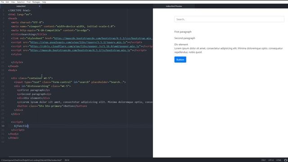Viewport: 288px width, 162px height.
Task: Click the 'Second paragraph' text in preview
Action: coord(184,38)
